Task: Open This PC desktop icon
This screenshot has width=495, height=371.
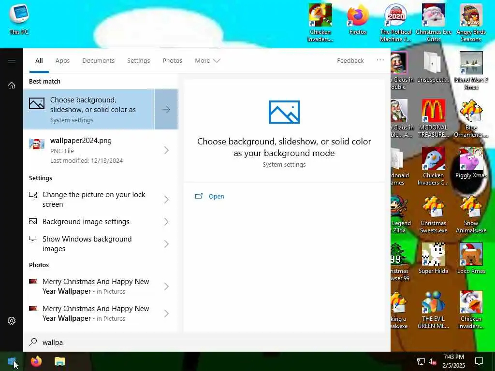Action: tap(19, 19)
